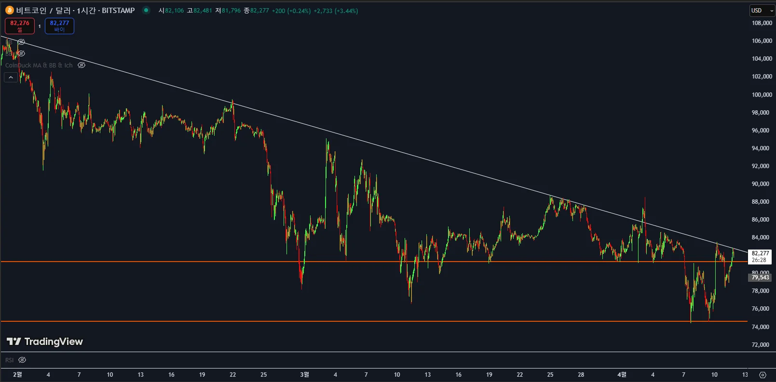Click the 3월 label on the time axis
Viewport: 776px width, 382px height.
pyautogui.click(x=304, y=375)
